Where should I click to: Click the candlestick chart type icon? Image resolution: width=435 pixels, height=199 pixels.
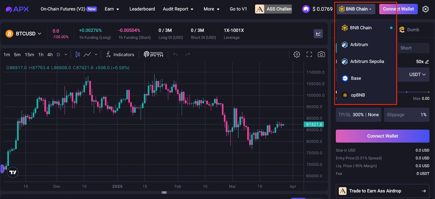point(78,54)
